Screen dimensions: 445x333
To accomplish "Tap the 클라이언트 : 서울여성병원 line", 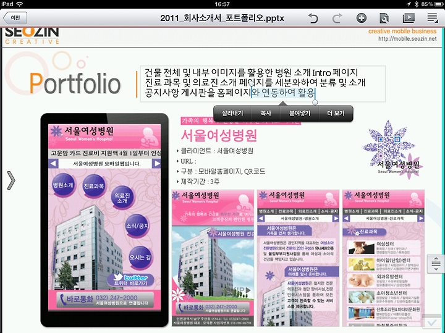I will pos(217,151).
